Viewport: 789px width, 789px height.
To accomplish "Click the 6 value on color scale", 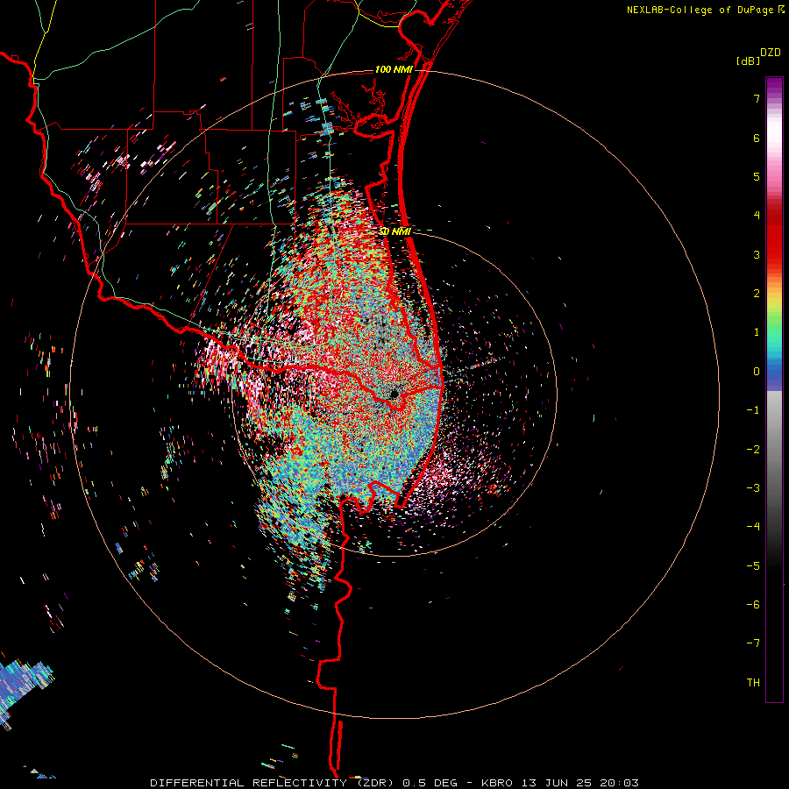I will [757, 138].
